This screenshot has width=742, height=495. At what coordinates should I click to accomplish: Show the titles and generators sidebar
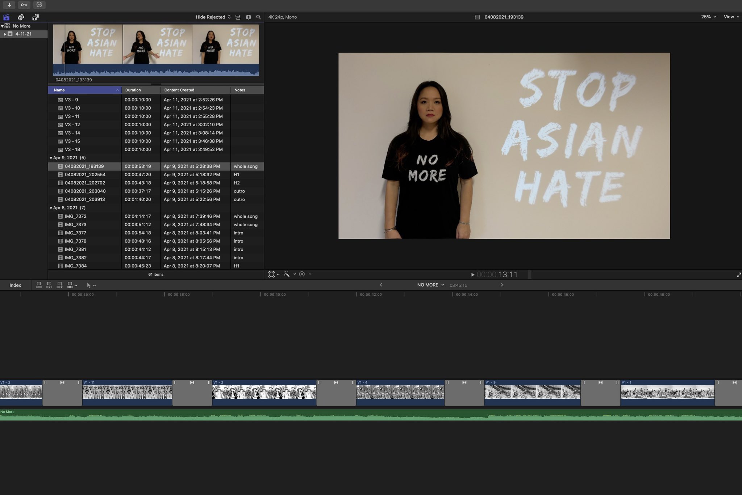[35, 17]
